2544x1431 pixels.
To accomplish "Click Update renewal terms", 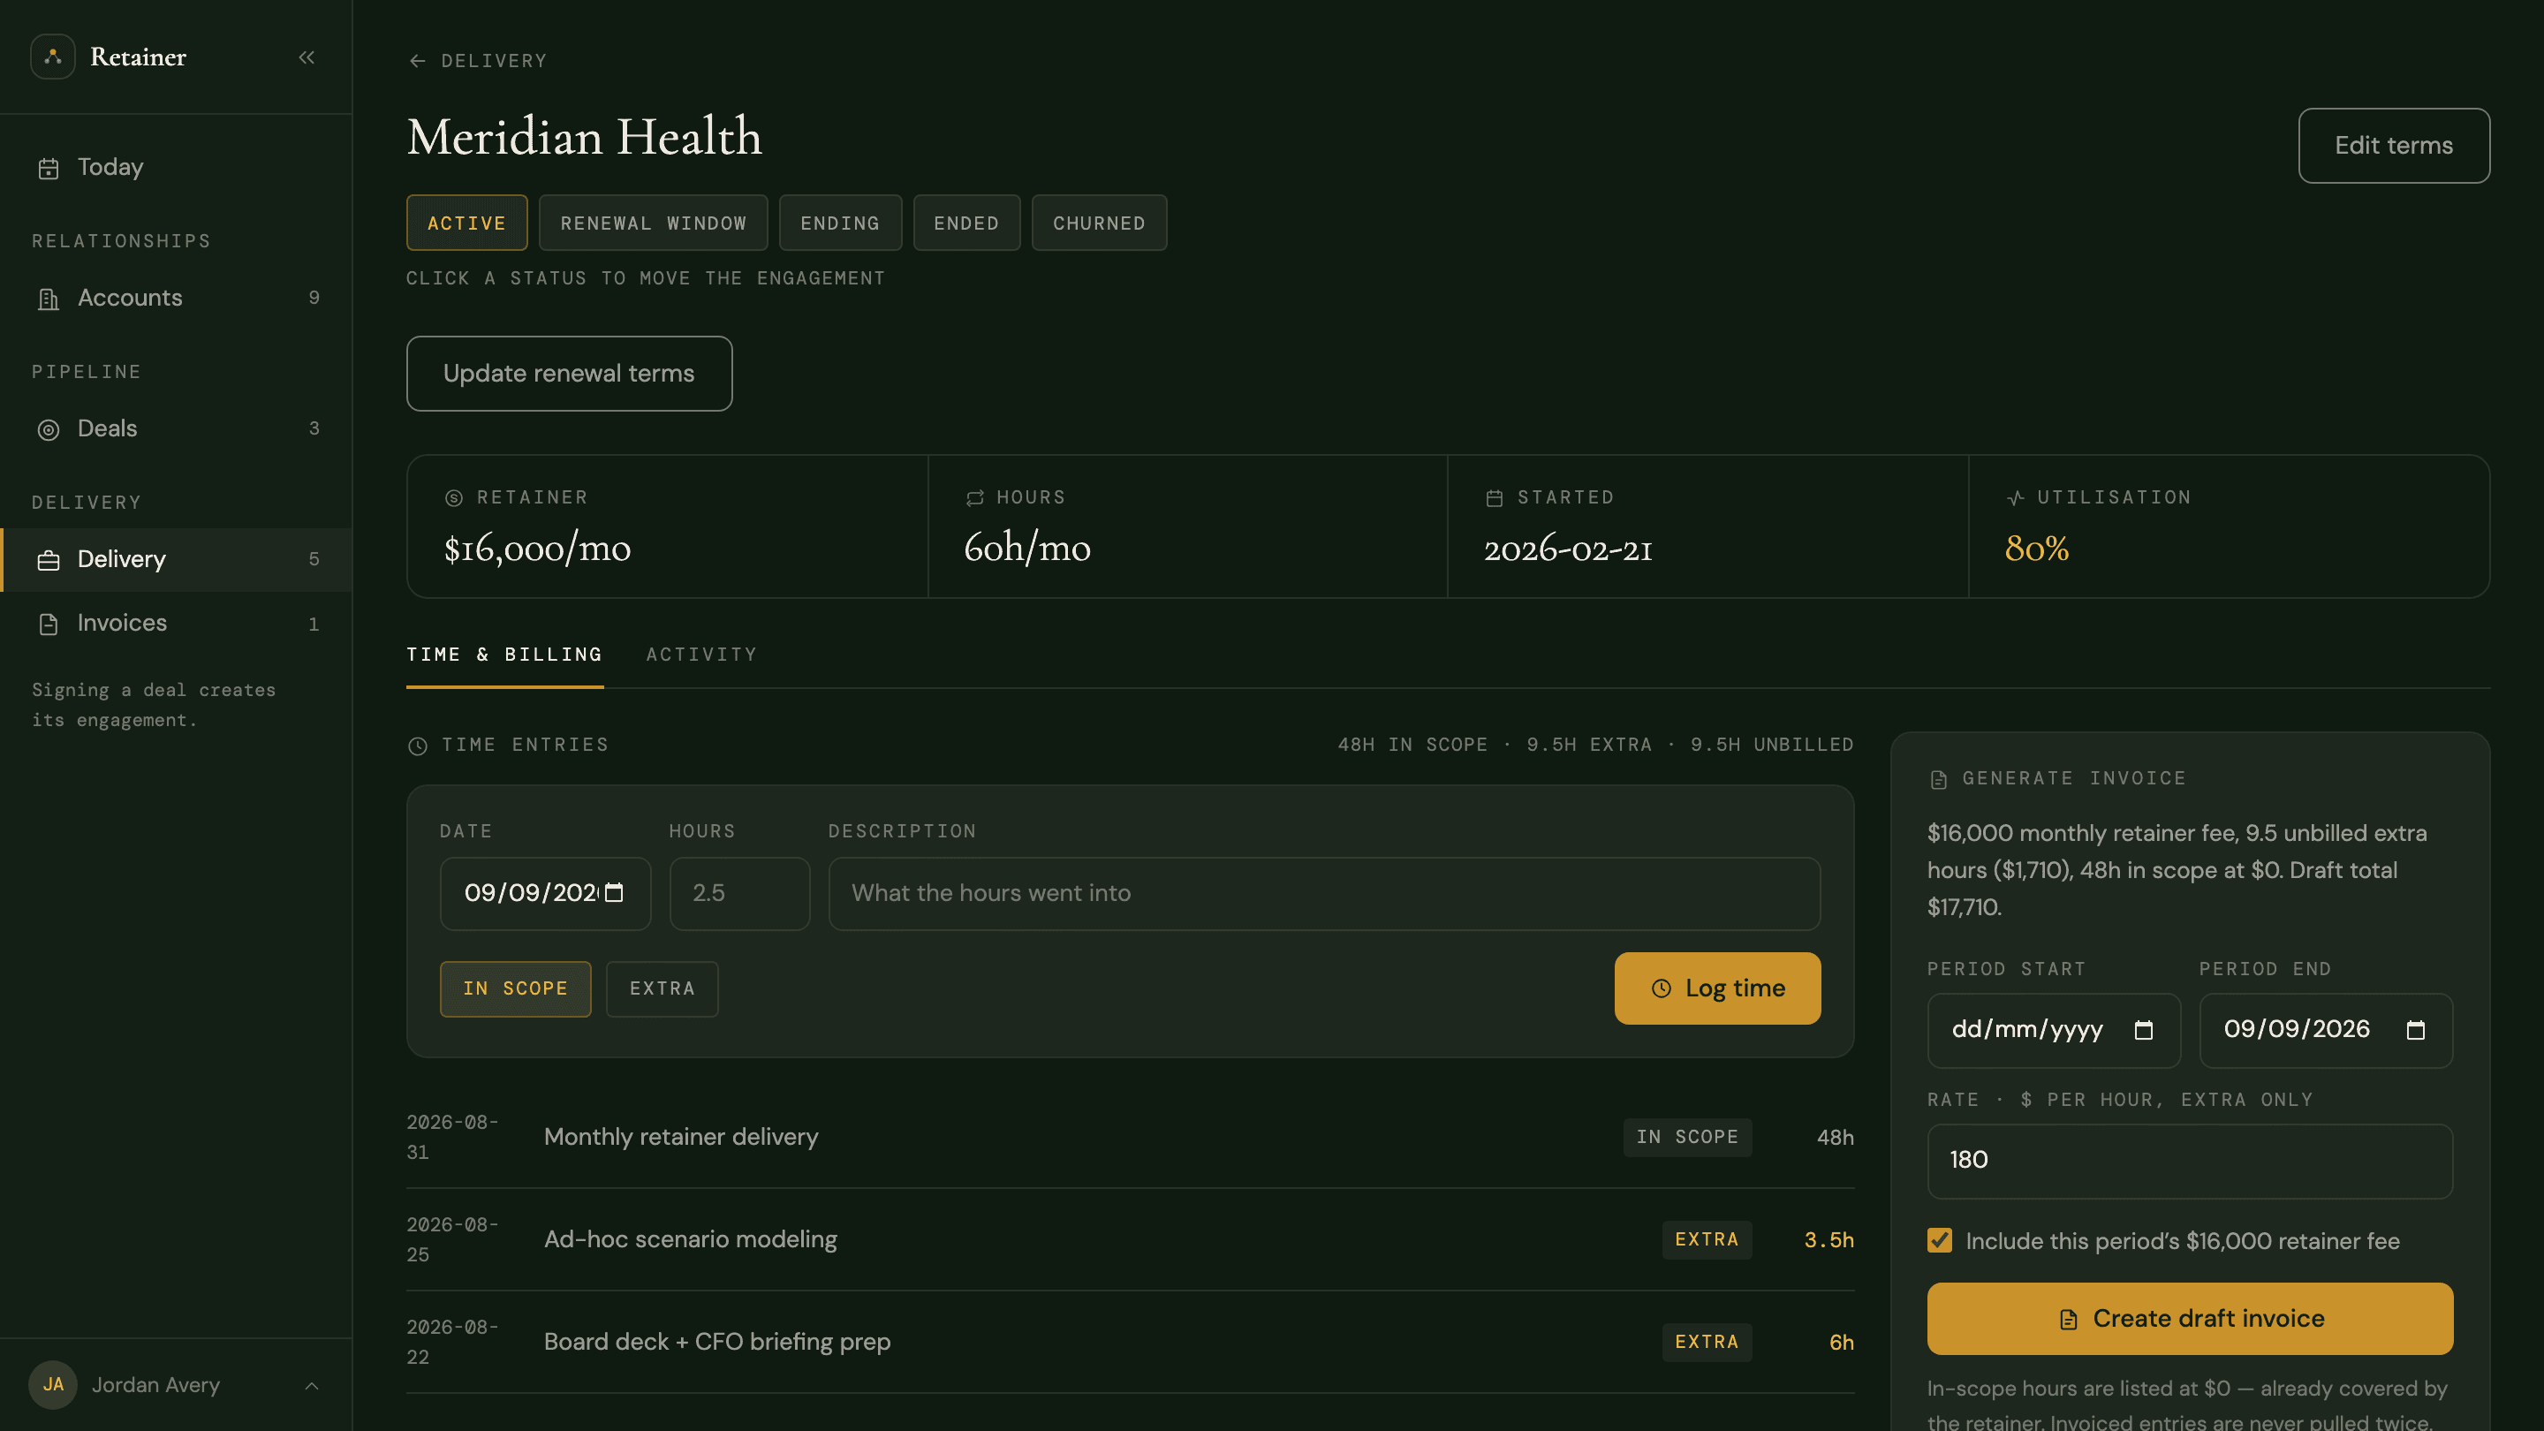I will point(570,374).
